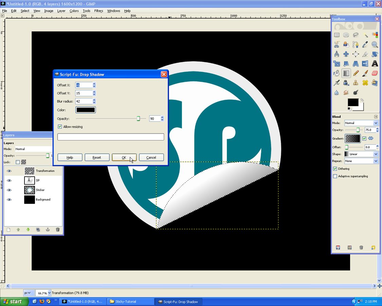
Task: Select the Scale tool
Action: tap(337, 64)
